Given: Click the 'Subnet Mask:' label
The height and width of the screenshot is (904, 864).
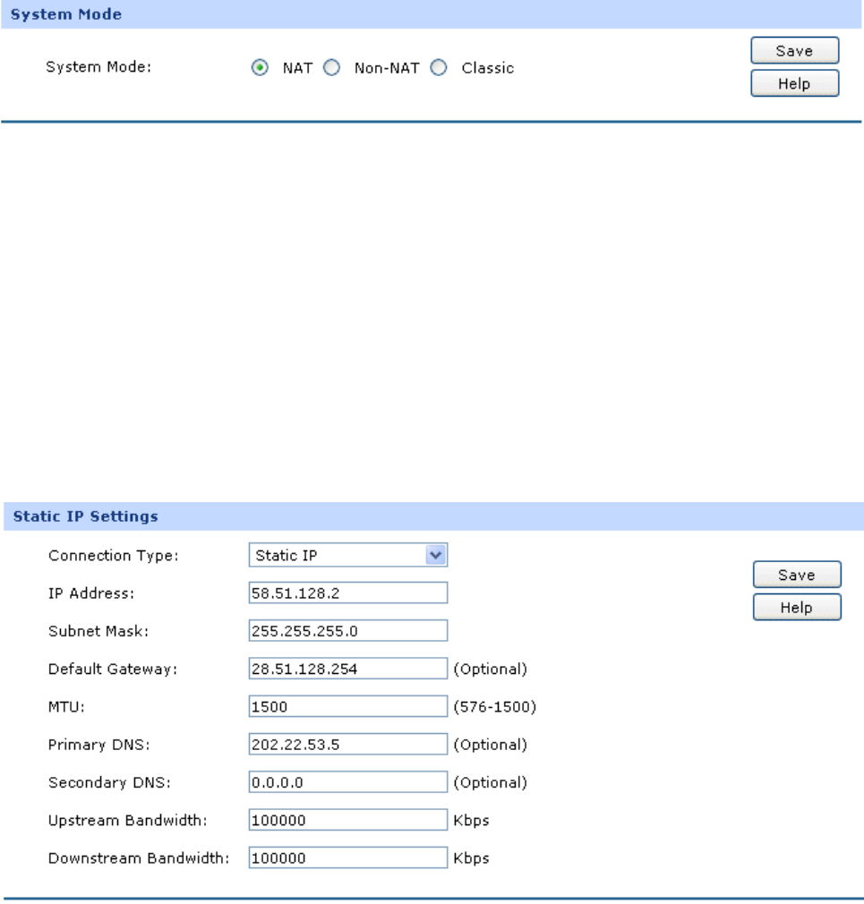Looking at the screenshot, I should coord(98,631).
